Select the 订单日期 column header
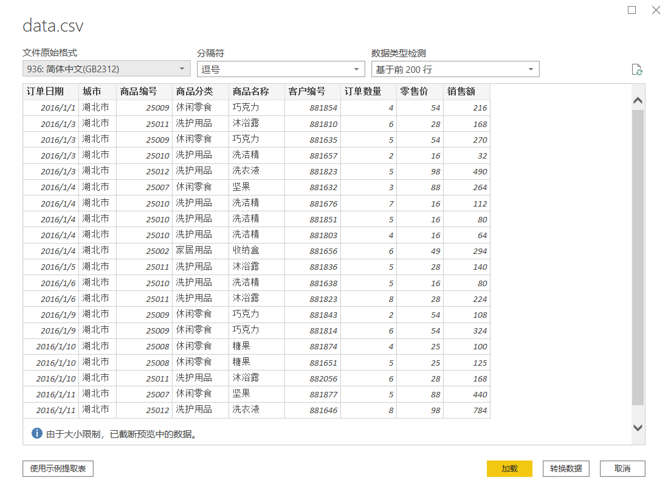Screen dimensions: 668x500 50,92
